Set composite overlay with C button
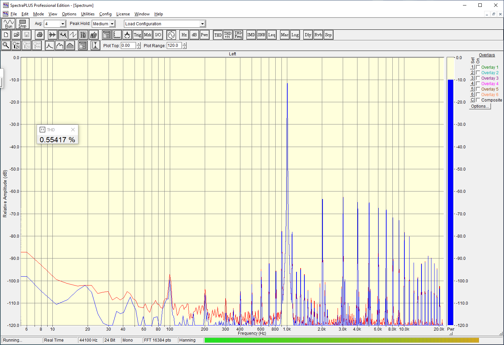Viewport: 504px width, 345px height. 473,100
